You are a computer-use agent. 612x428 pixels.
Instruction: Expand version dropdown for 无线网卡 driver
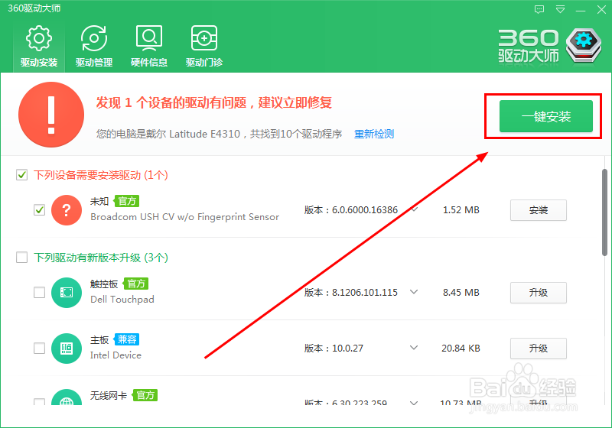tap(414, 403)
